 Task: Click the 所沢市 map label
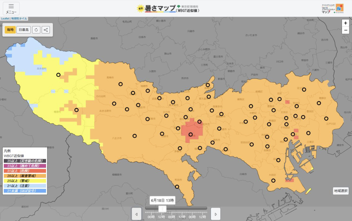[185, 78]
